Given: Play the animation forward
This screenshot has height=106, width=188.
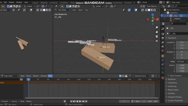Looking at the screenshot, I should [x=80, y=101].
